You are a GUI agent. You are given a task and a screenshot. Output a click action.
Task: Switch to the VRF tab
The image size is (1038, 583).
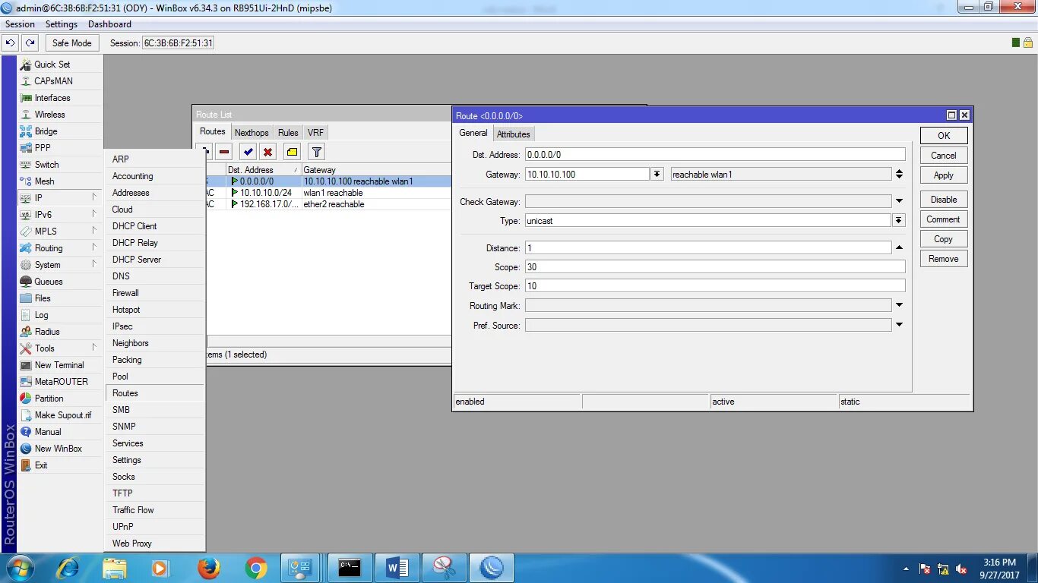(x=315, y=132)
